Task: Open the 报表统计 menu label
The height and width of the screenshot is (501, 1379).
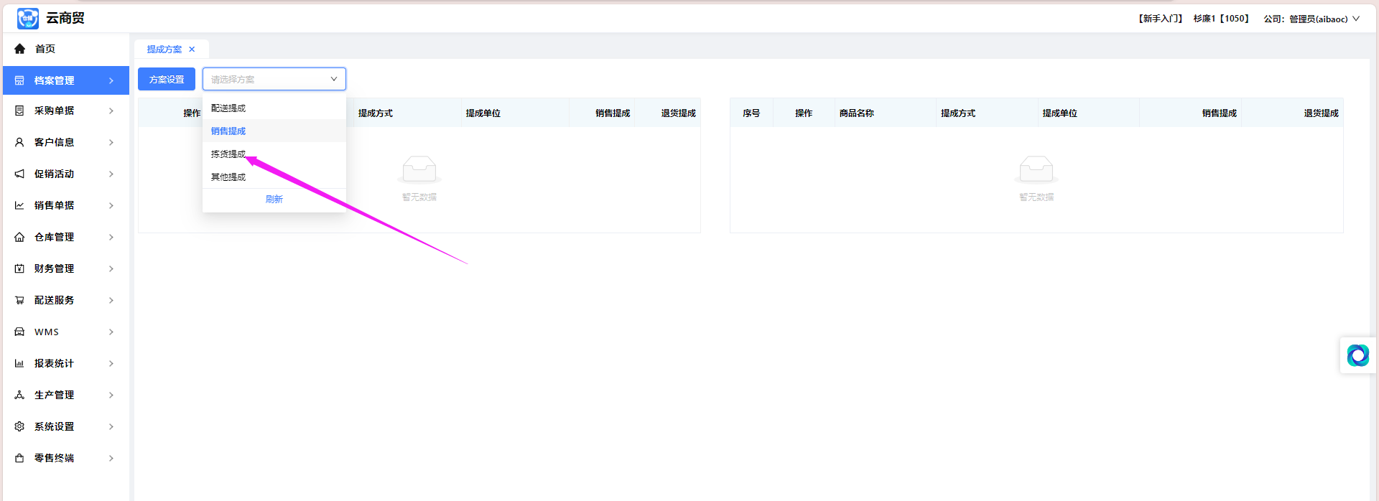Action: click(x=55, y=363)
